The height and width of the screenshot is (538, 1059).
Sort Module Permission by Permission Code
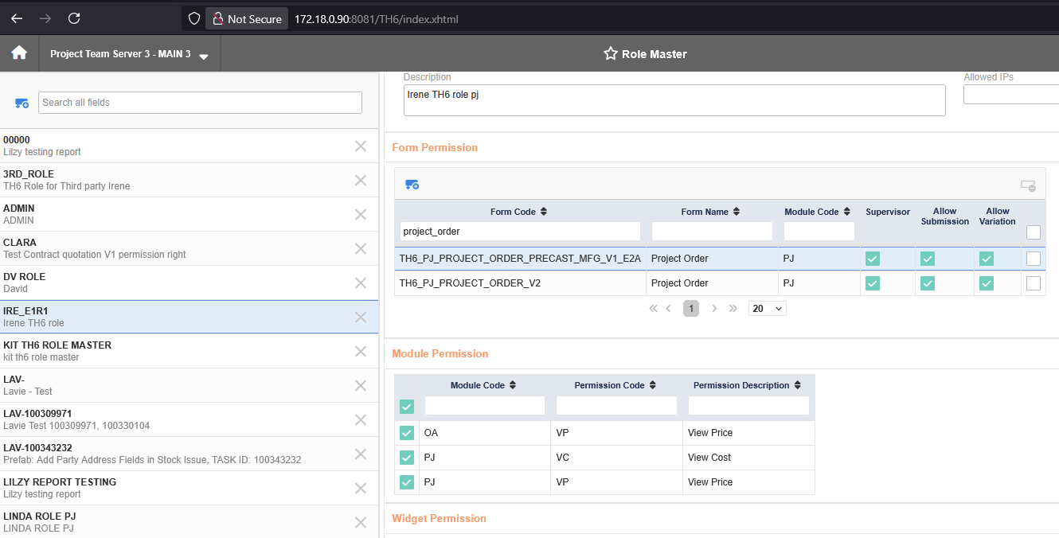click(653, 385)
